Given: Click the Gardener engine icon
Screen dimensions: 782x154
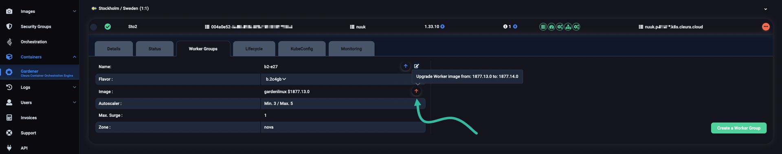Looking at the screenshot, I should tap(9, 72).
